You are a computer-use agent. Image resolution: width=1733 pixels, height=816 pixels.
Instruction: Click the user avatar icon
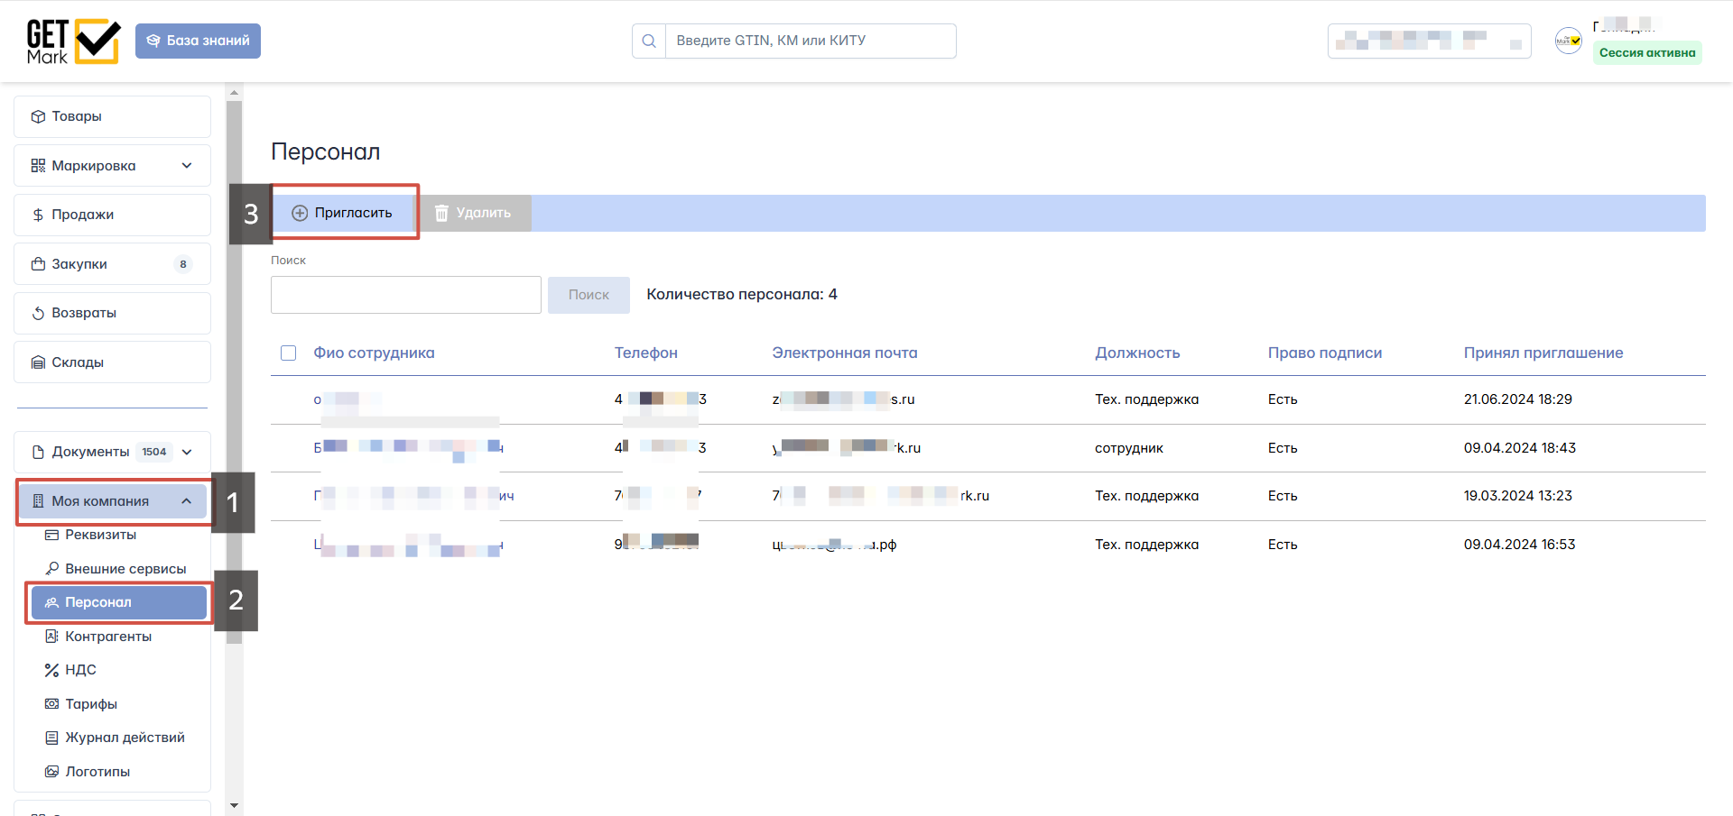tap(1569, 41)
